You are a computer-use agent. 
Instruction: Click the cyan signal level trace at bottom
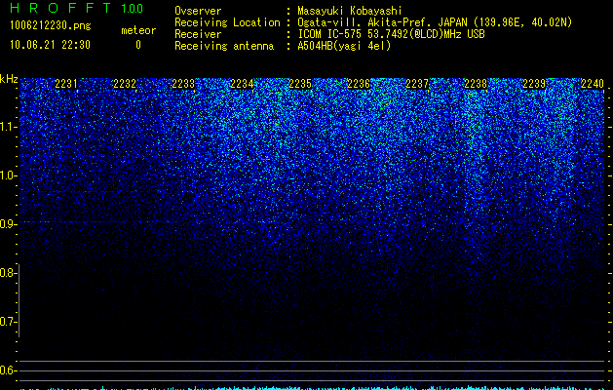pyautogui.click(x=313, y=388)
